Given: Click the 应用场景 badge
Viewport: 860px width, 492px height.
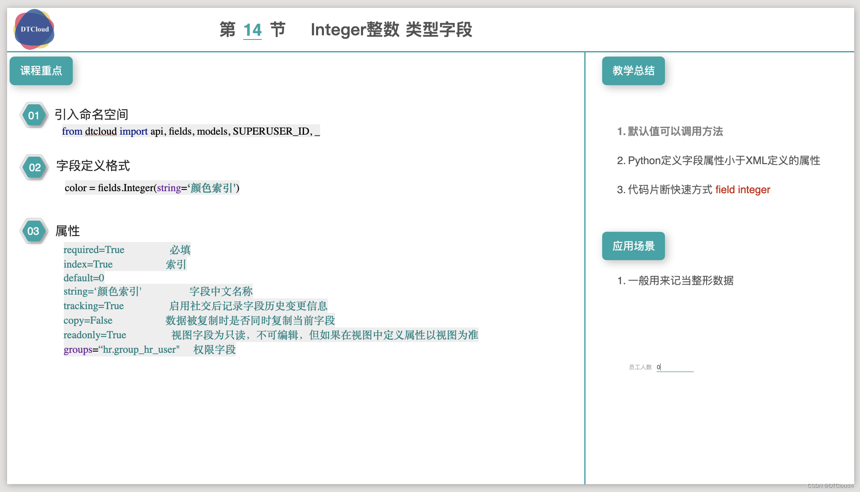Looking at the screenshot, I should [633, 246].
